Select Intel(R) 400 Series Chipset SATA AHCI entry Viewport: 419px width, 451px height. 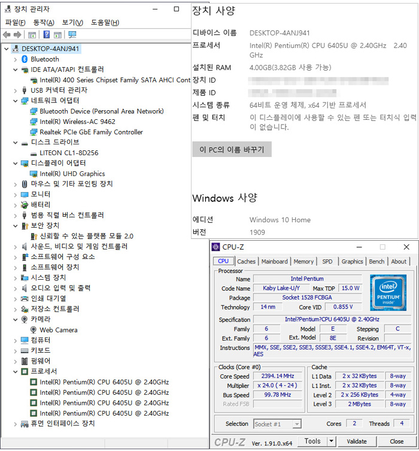(115, 80)
